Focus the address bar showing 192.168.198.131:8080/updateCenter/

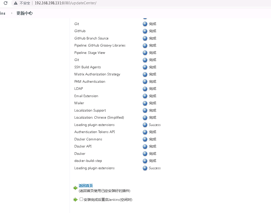click(x=66, y=3)
